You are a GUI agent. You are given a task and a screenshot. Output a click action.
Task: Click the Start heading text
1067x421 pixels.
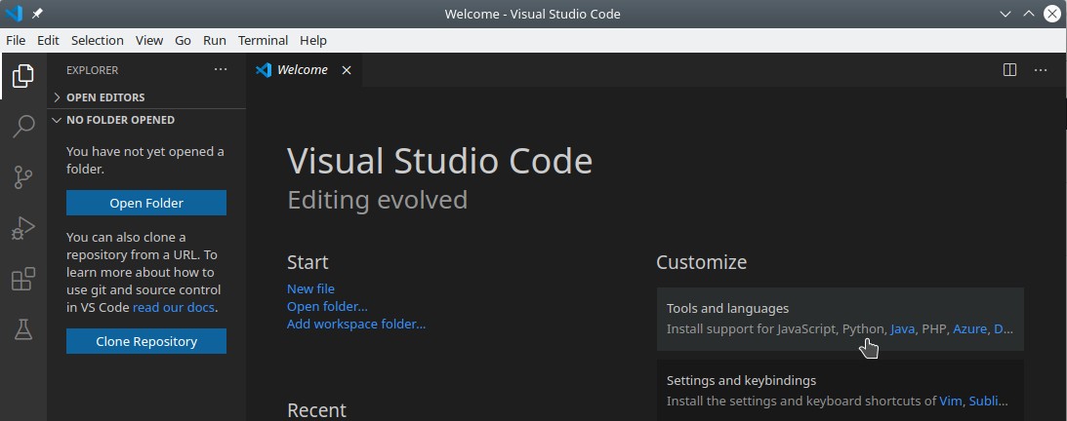click(308, 262)
